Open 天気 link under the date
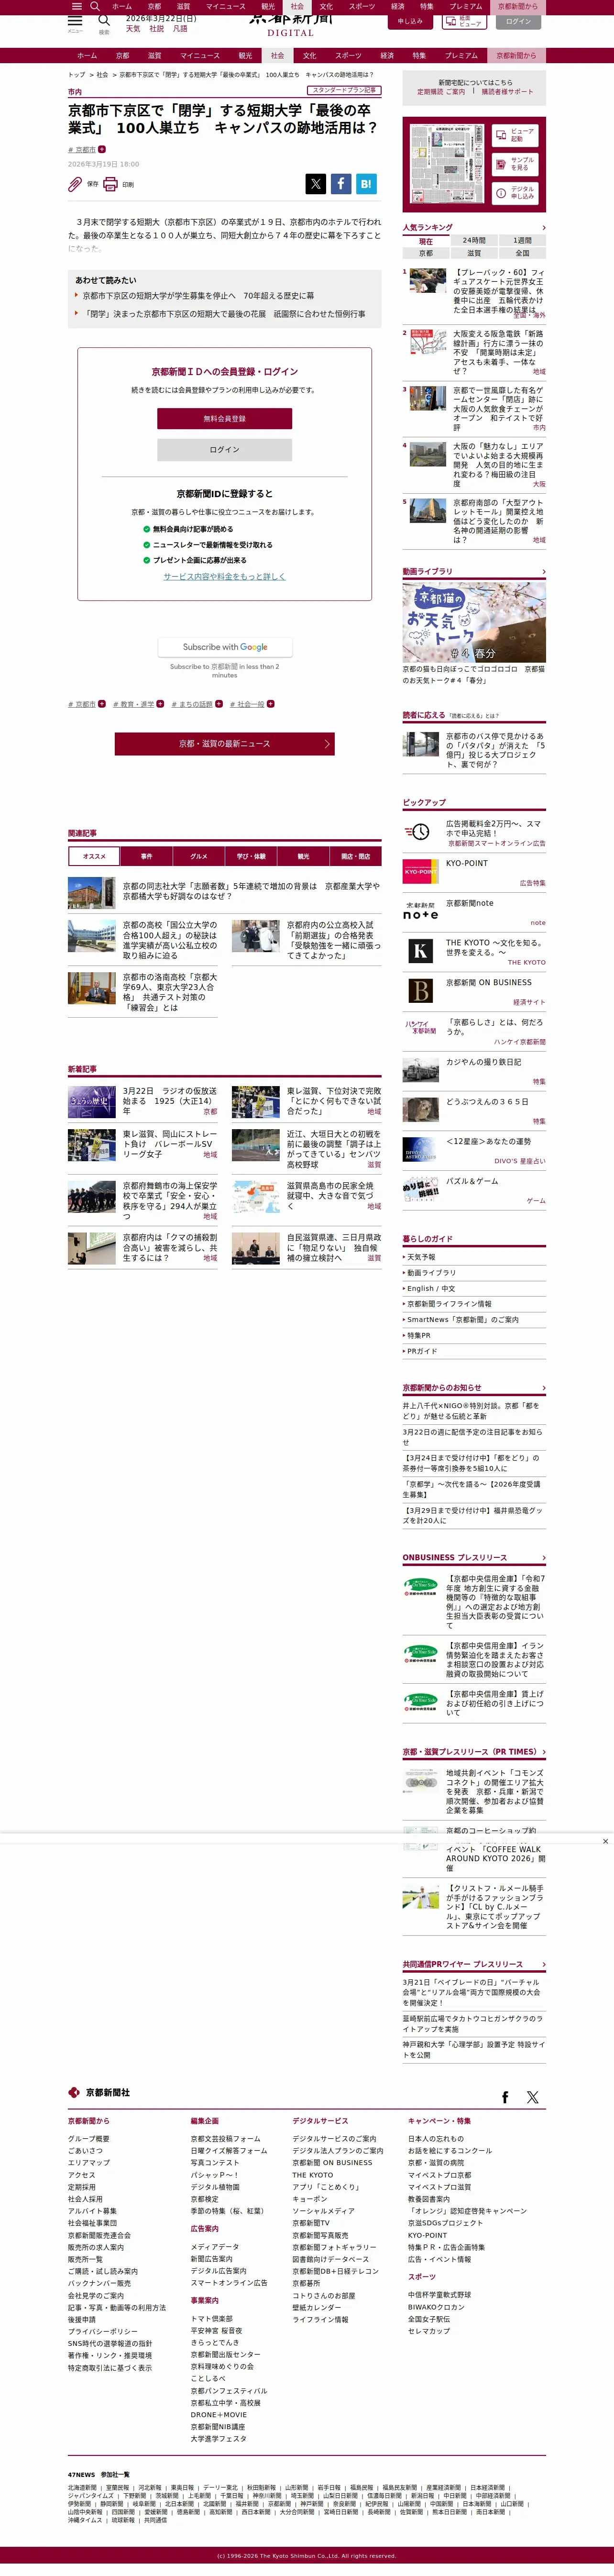The image size is (614, 2576). point(133,29)
